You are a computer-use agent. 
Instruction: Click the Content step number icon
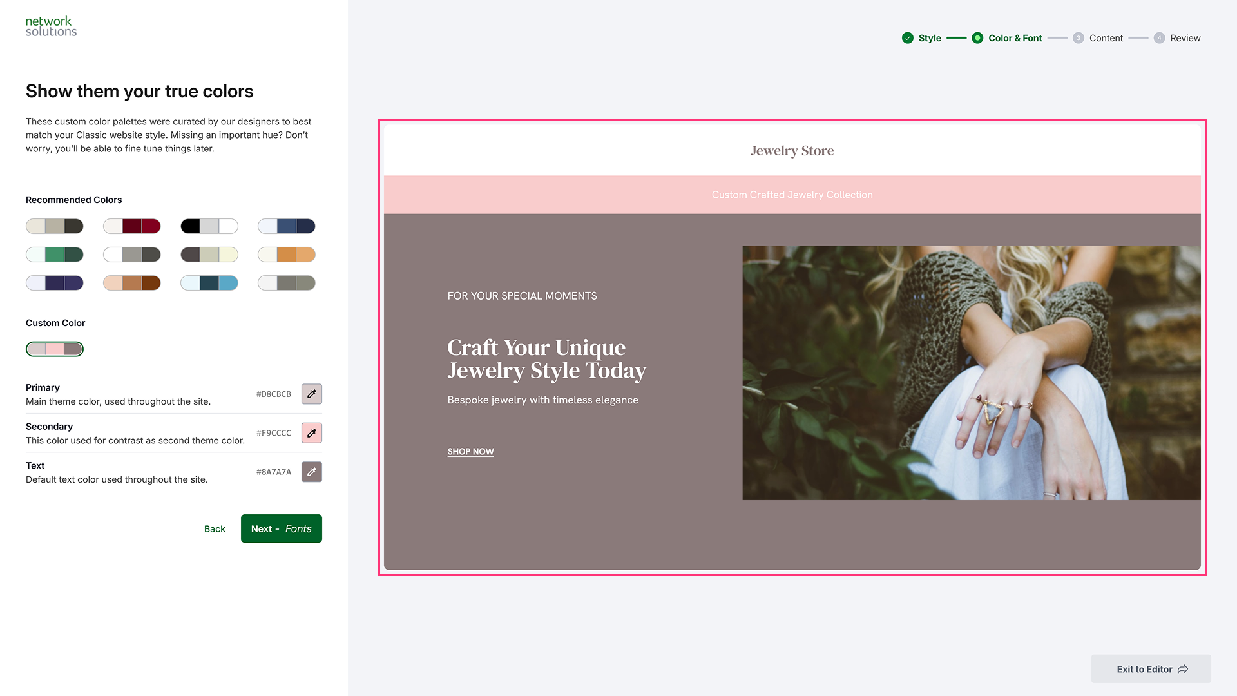coord(1079,38)
